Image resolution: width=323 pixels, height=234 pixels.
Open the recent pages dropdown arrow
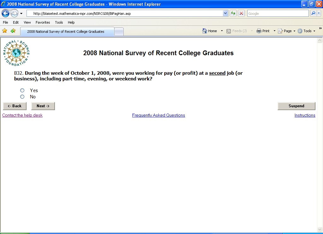21,14
